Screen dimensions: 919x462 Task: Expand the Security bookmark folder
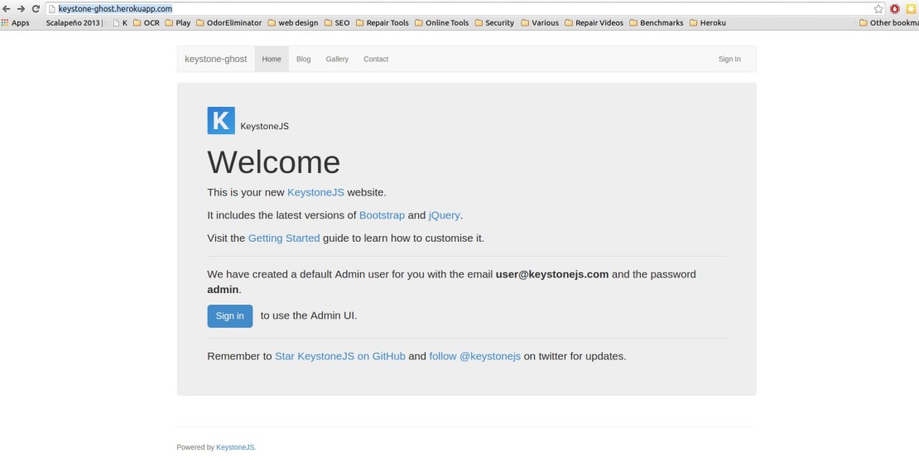tap(494, 23)
